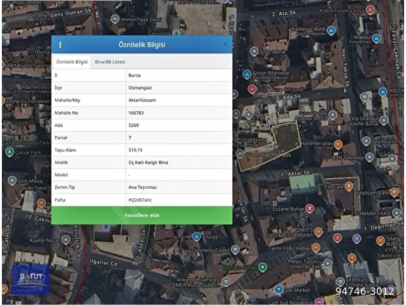Click the Mavi Turuncu Internet Cafe pin
Screen dimensions: 406x305
point(328,264)
